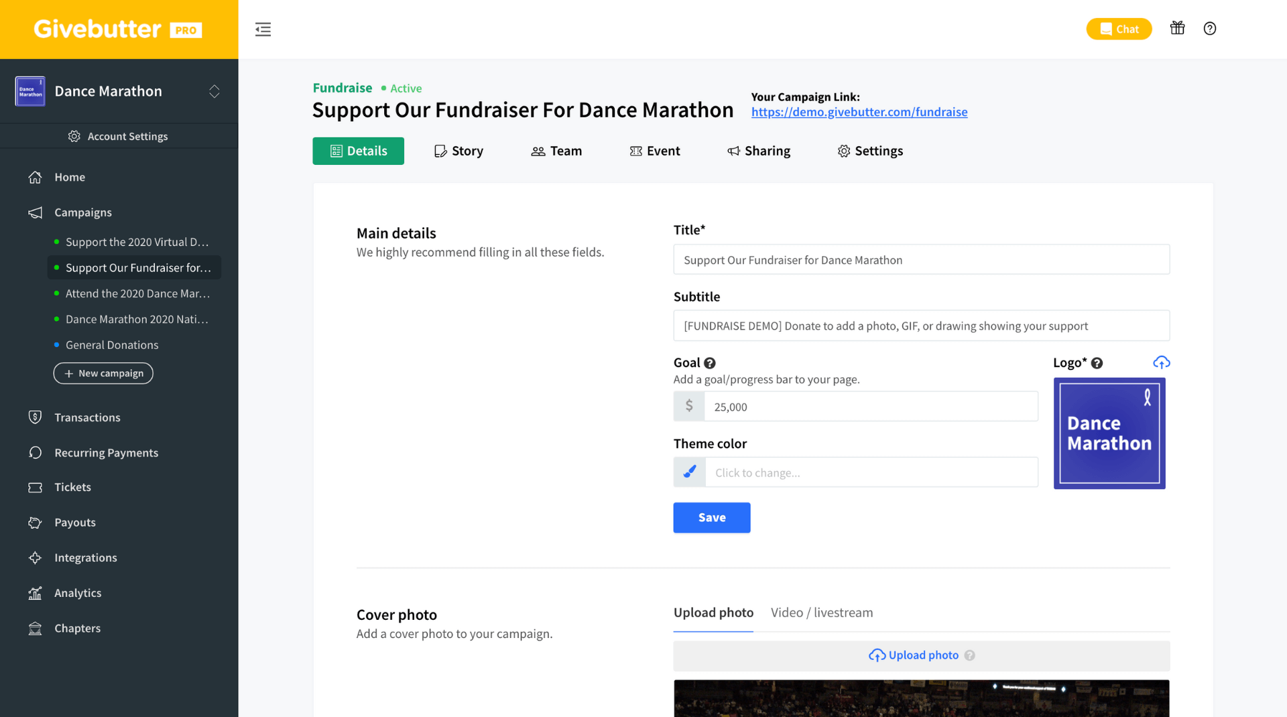
Task: Click the cover photo preview image
Action: [x=921, y=698]
